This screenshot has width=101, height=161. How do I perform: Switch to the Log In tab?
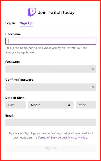click(10, 23)
